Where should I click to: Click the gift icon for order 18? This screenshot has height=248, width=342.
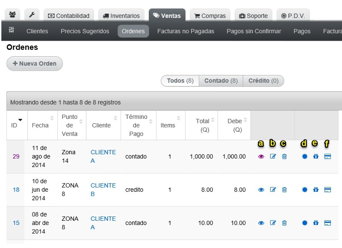[x=316, y=190]
